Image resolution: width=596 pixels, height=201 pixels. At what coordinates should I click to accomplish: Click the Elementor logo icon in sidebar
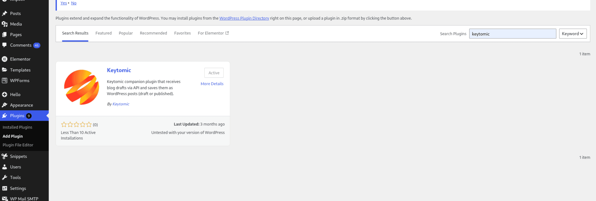[x=5, y=59]
